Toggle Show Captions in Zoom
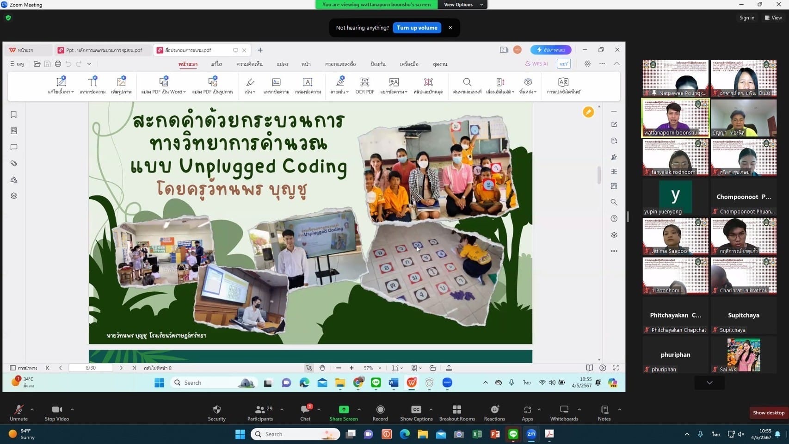Viewport: 789px width, 444px height. point(416,410)
